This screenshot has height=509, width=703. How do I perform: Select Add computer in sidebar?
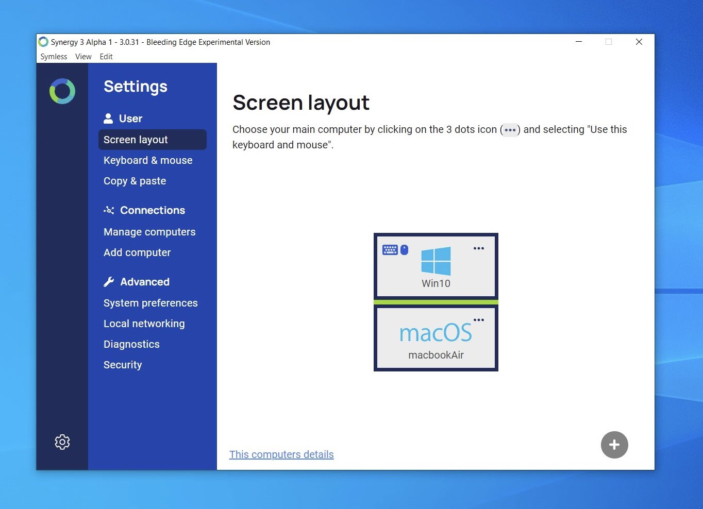point(137,252)
